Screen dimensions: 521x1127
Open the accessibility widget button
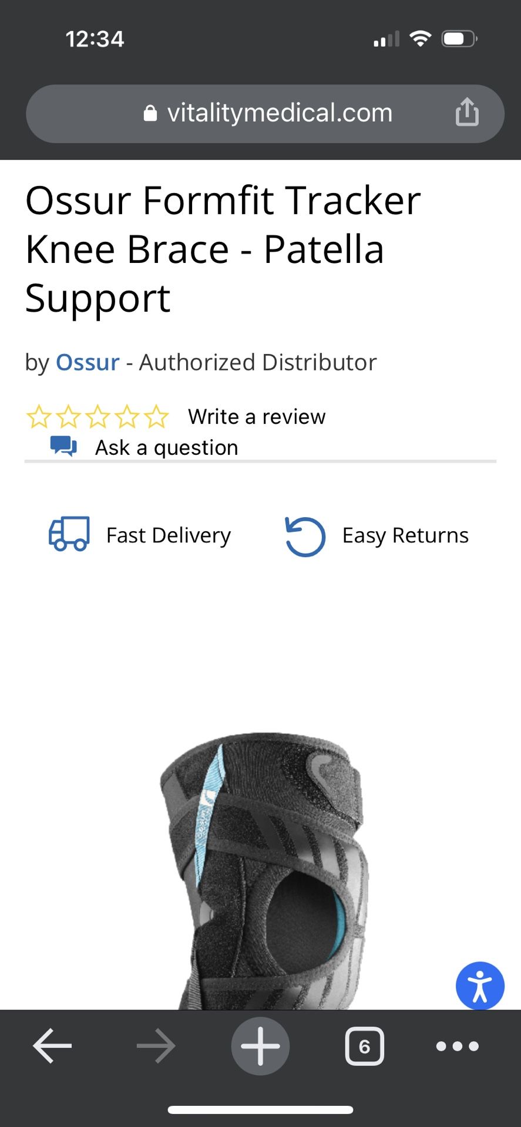coord(480,986)
